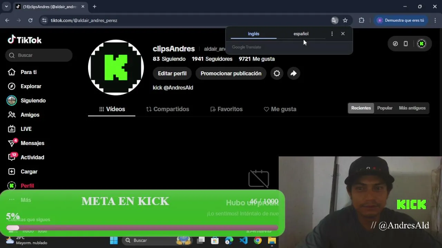Click the Google Translate icon in the address bar

[x=335, y=20]
